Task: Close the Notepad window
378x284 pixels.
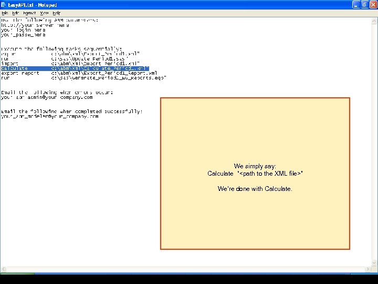Action: 373,5
